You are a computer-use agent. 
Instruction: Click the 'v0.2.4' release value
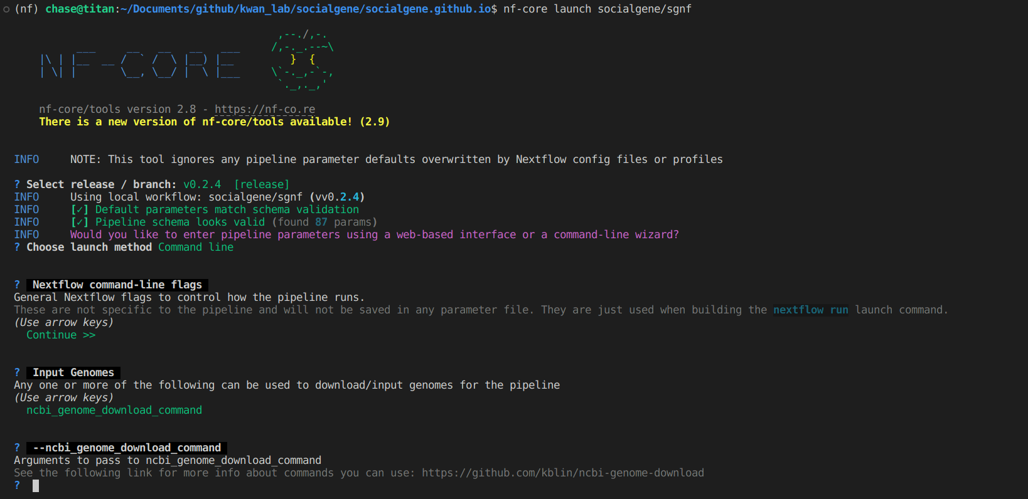[x=202, y=184]
